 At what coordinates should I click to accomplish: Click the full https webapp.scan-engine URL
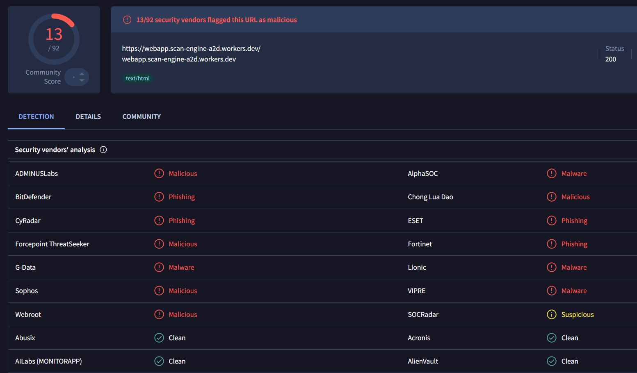pos(191,48)
